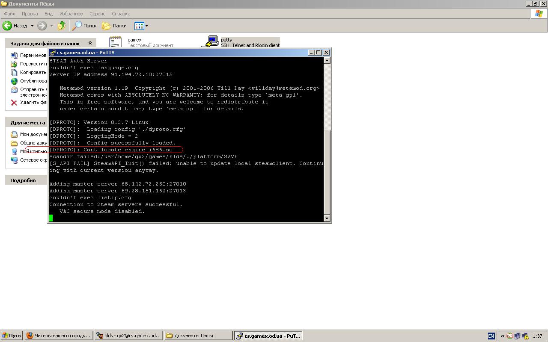548x342 pixels.
Task: Click the 'scandir failed' terminal line
Action: pyautogui.click(x=143, y=156)
